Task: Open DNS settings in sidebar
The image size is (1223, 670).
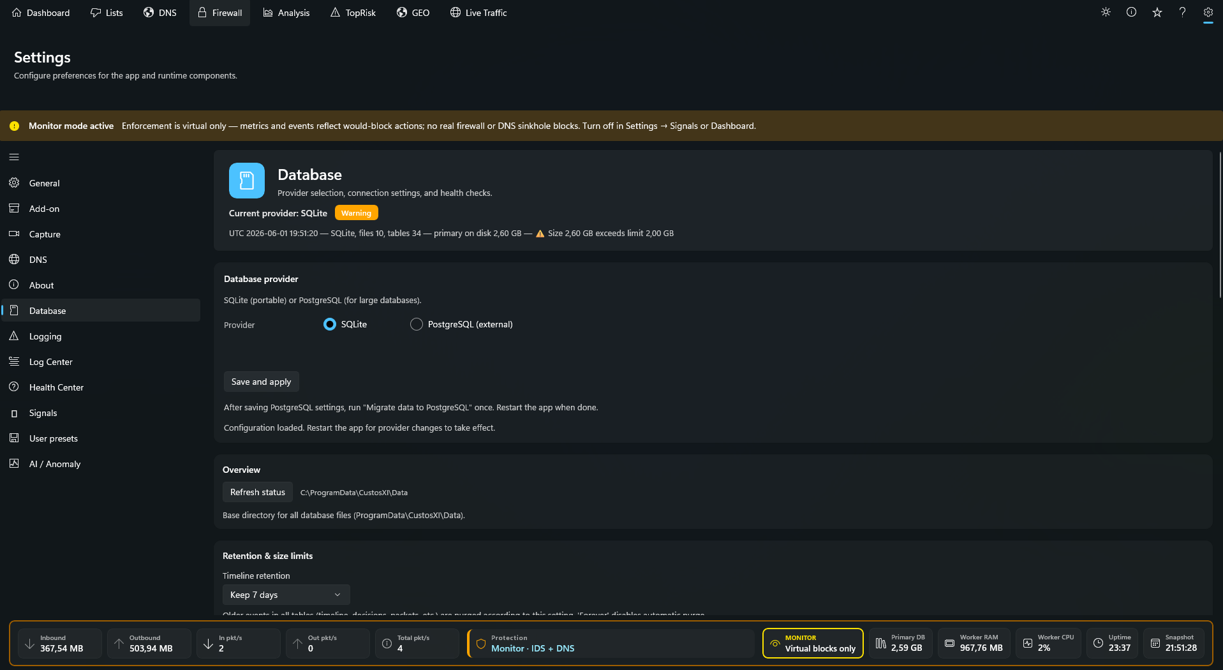Action: click(x=101, y=260)
